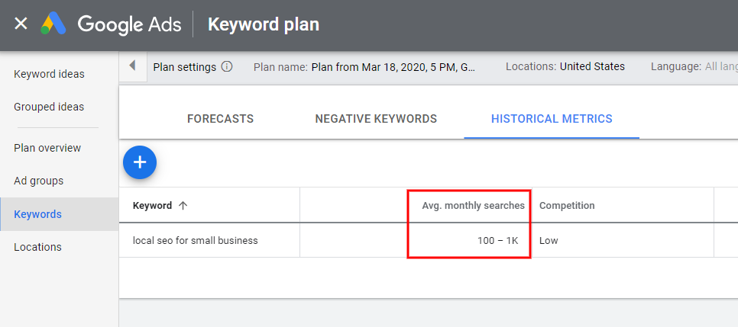Screen dimensions: 738x327
Task: Go to Plan overview
Action: tap(47, 148)
